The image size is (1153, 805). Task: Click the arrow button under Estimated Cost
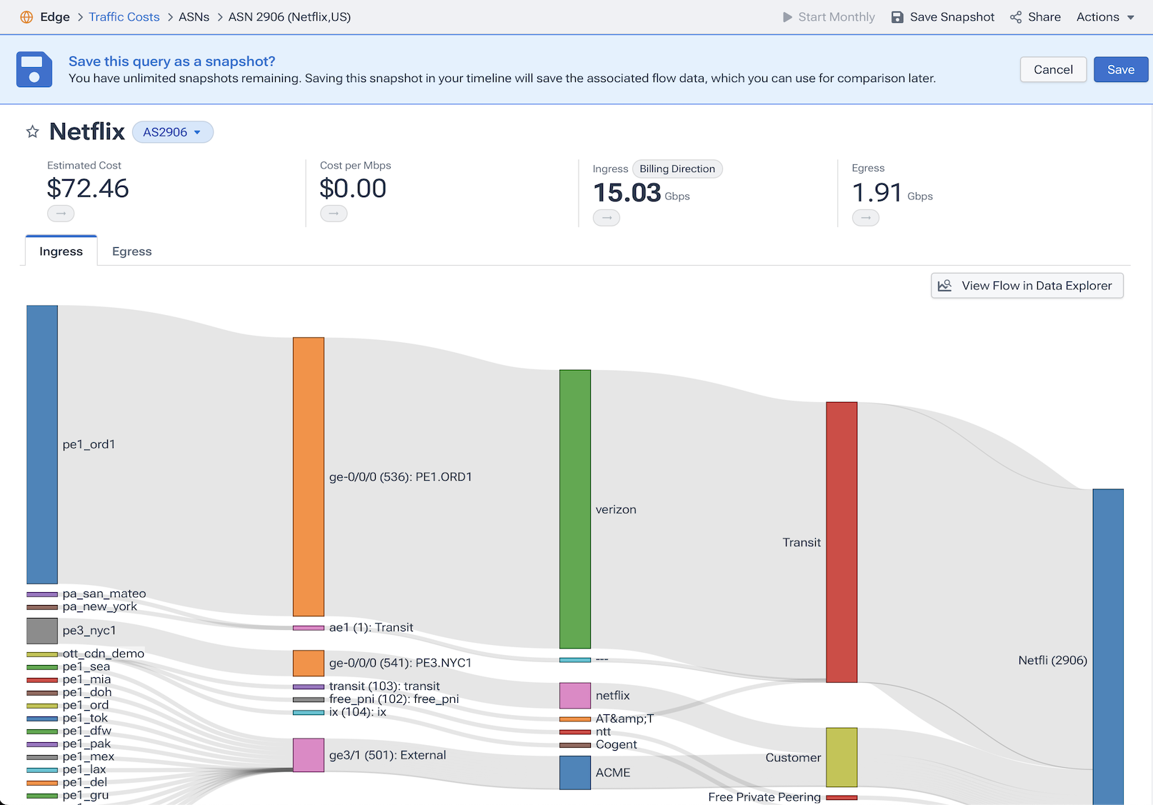[61, 214]
